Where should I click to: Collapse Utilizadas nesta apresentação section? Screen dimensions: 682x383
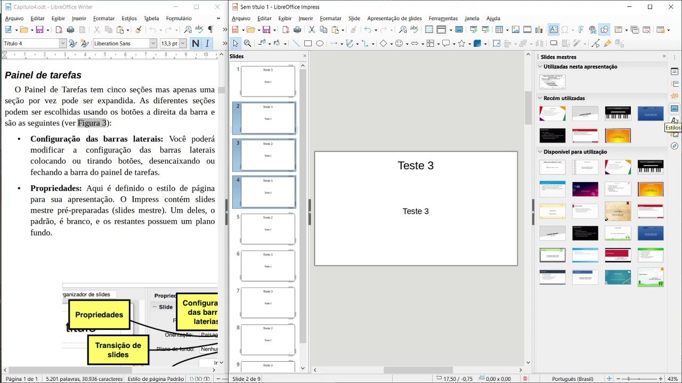pyautogui.click(x=540, y=66)
